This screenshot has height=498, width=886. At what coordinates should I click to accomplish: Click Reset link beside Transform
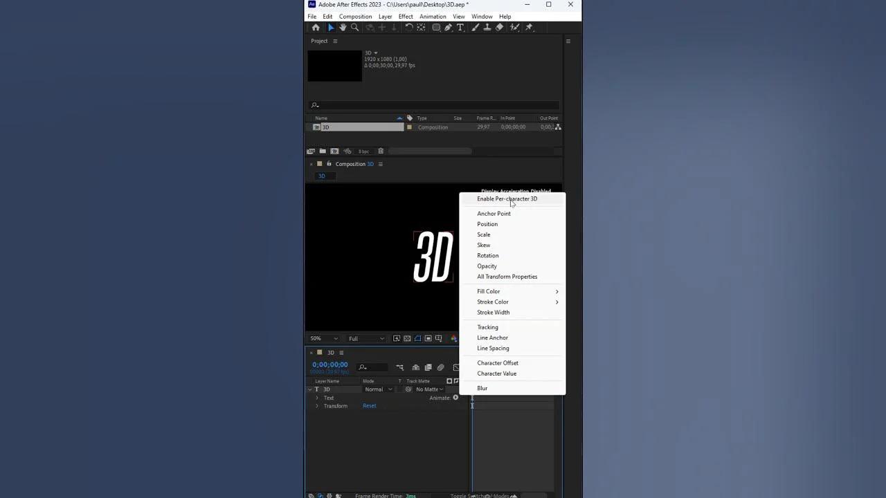pos(370,406)
